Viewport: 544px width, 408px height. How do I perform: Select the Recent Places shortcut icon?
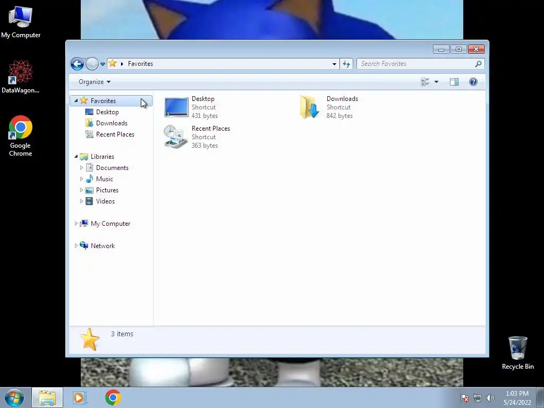[175, 137]
